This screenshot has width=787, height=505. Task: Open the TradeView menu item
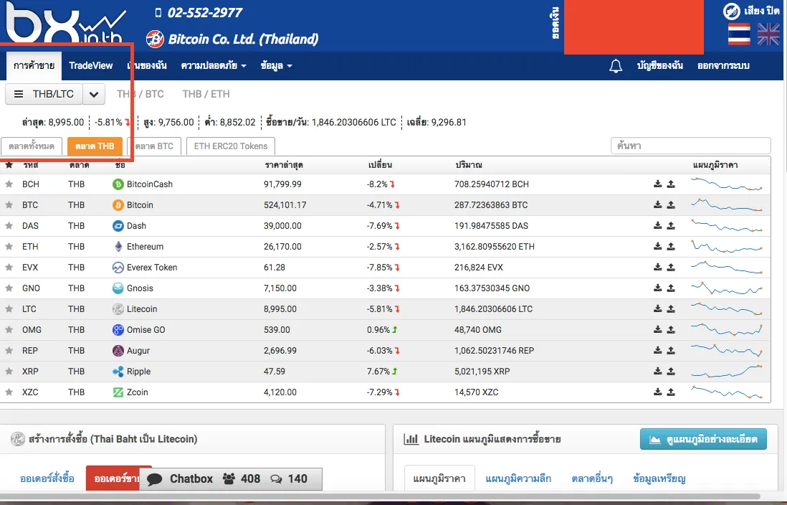tap(91, 65)
